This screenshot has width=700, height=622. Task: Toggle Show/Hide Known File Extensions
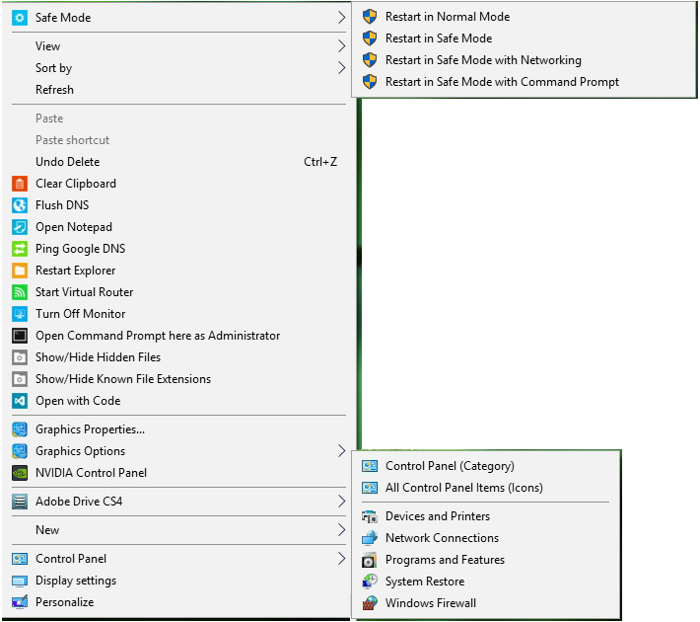(x=122, y=379)
